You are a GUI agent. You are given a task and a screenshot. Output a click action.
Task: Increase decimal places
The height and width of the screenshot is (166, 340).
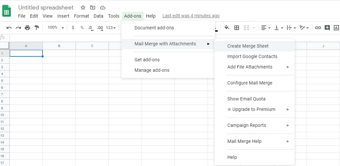100,28
